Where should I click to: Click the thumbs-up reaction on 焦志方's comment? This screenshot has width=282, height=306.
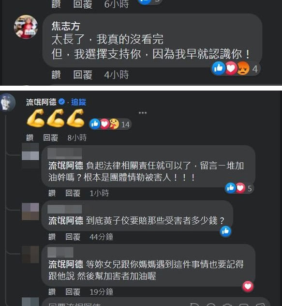pyautogui.click(x=219, y=68)
